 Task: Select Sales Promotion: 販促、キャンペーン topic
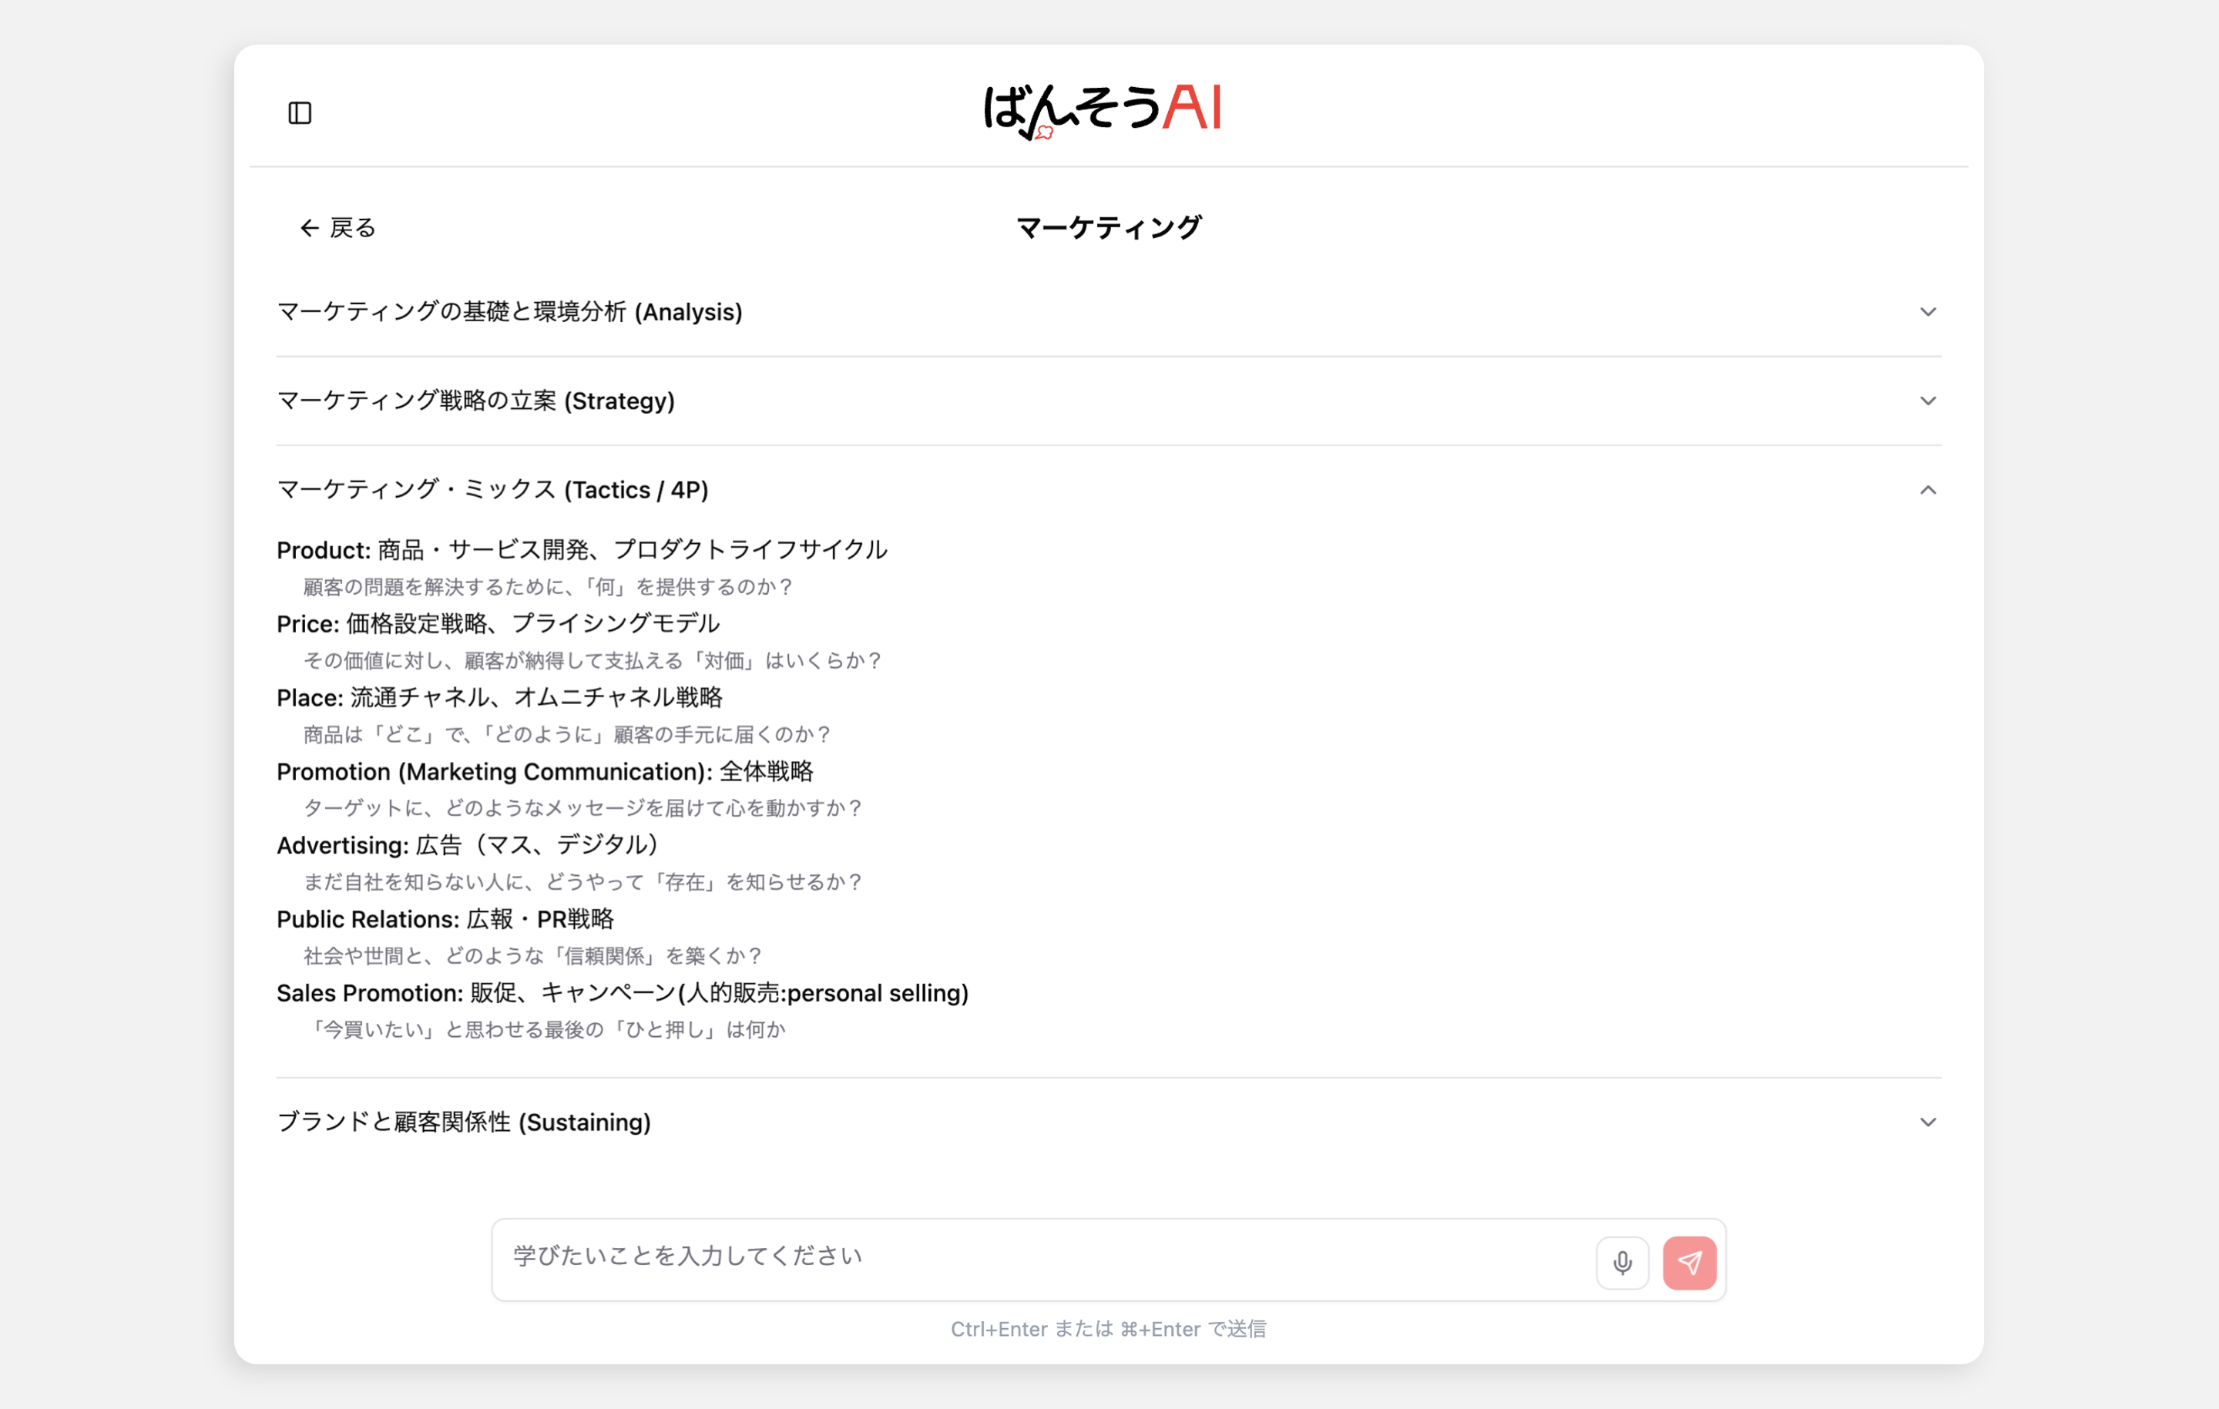(x=622, y=994)
